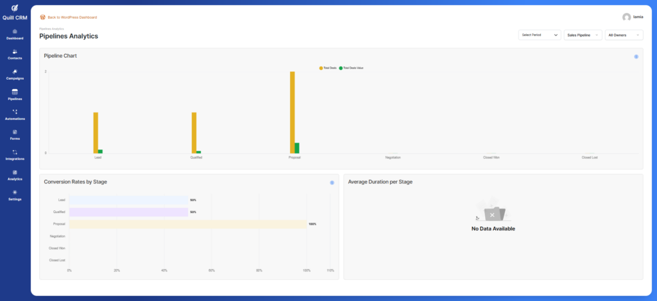This screenshot has height=301, width=657.
Task: Click the Quill CRM logo
Action: tap(15, 12)
